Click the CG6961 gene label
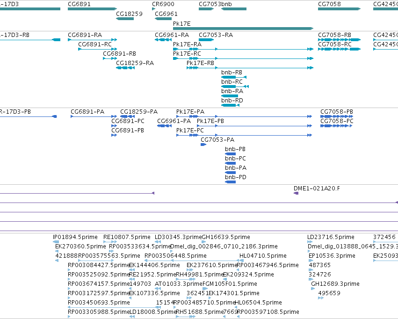Viewport: 398px width, 319px height. pos(166,14)
